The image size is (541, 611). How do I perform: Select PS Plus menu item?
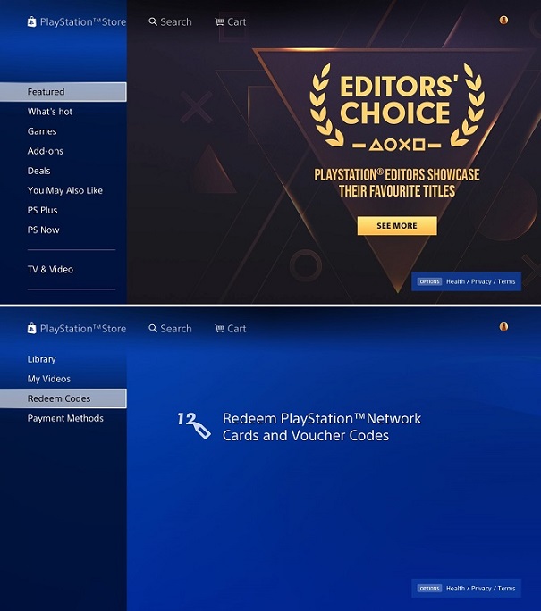[x=43, y=211]
